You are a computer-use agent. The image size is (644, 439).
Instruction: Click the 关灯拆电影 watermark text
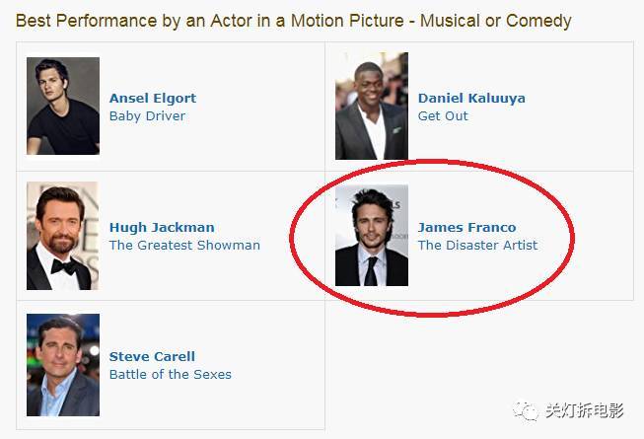pos(585,410)
